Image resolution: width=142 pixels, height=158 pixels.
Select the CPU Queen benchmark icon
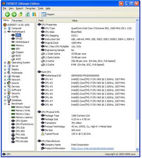[x=13, y=121]
